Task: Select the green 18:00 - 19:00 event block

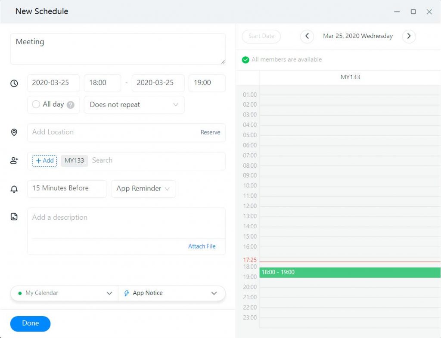Action: pyautogui.click(x=350, y=272)
